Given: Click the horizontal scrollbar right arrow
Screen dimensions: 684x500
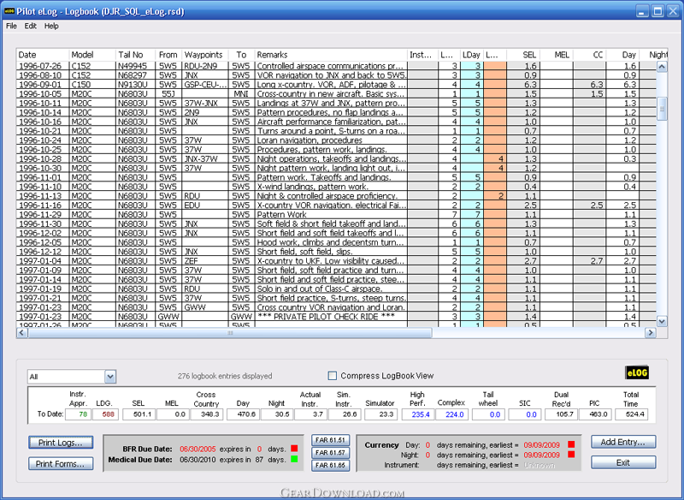Looking at the screenshot, I should (x=651, y=333).
